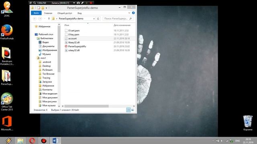257x144 pixels.
Task: Select the account file
Action: point(72,38)
